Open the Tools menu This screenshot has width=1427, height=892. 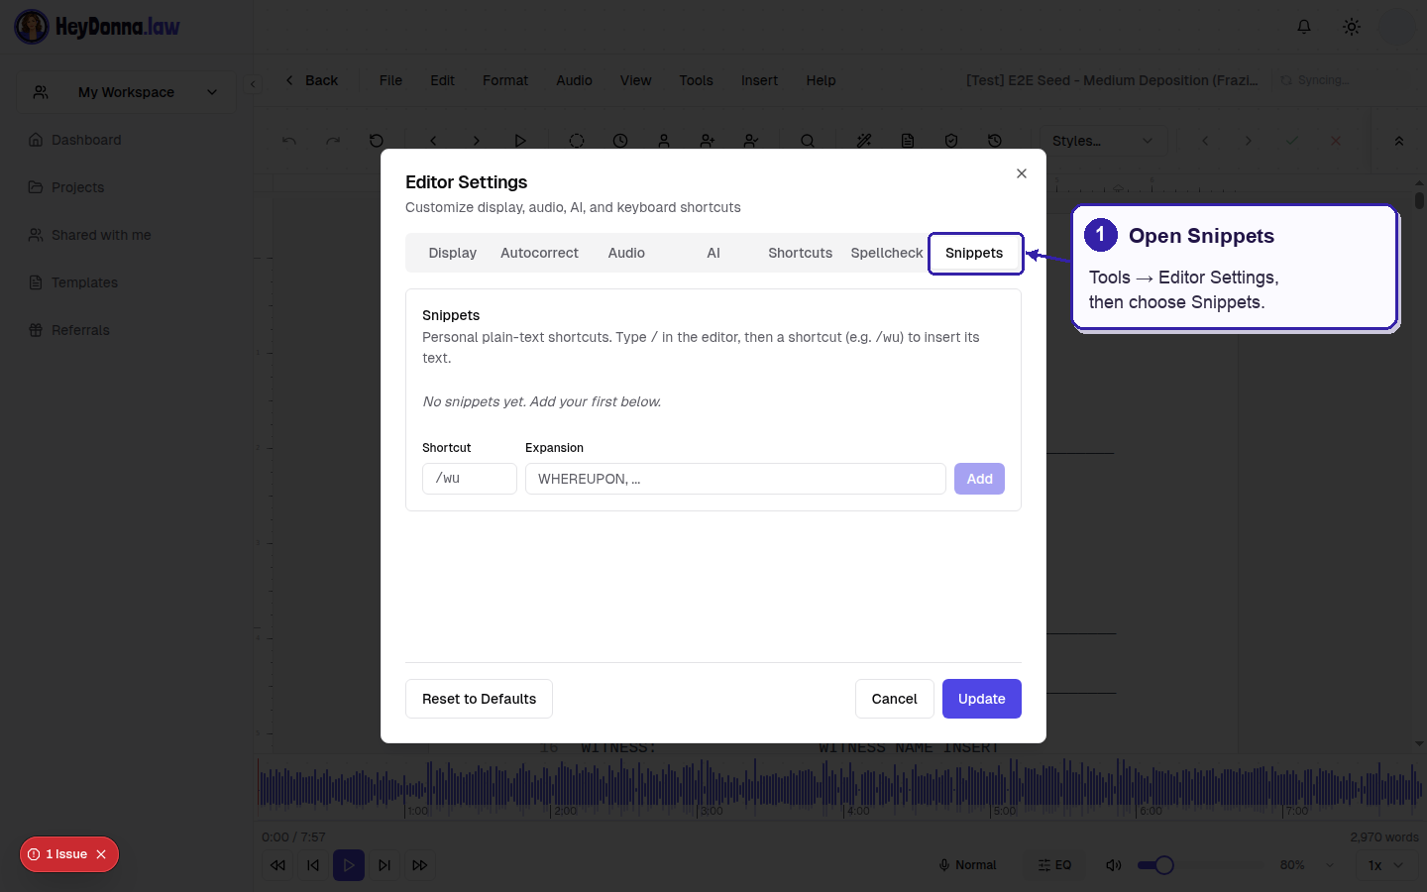(x=696, y=80)
